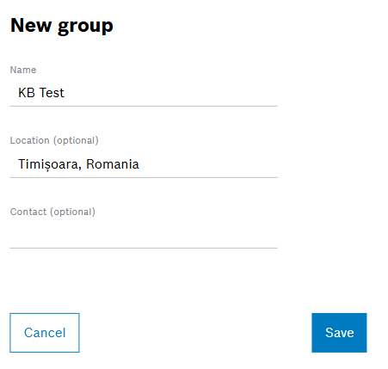The height and width of the screenshot is (369, 388).
Task: Select the empty Contact input field
Action: [144, 235]
